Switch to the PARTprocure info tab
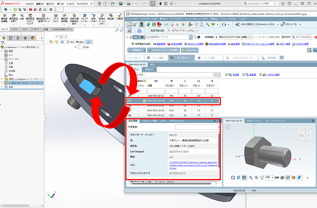317x208 pixels. [176, 121]
